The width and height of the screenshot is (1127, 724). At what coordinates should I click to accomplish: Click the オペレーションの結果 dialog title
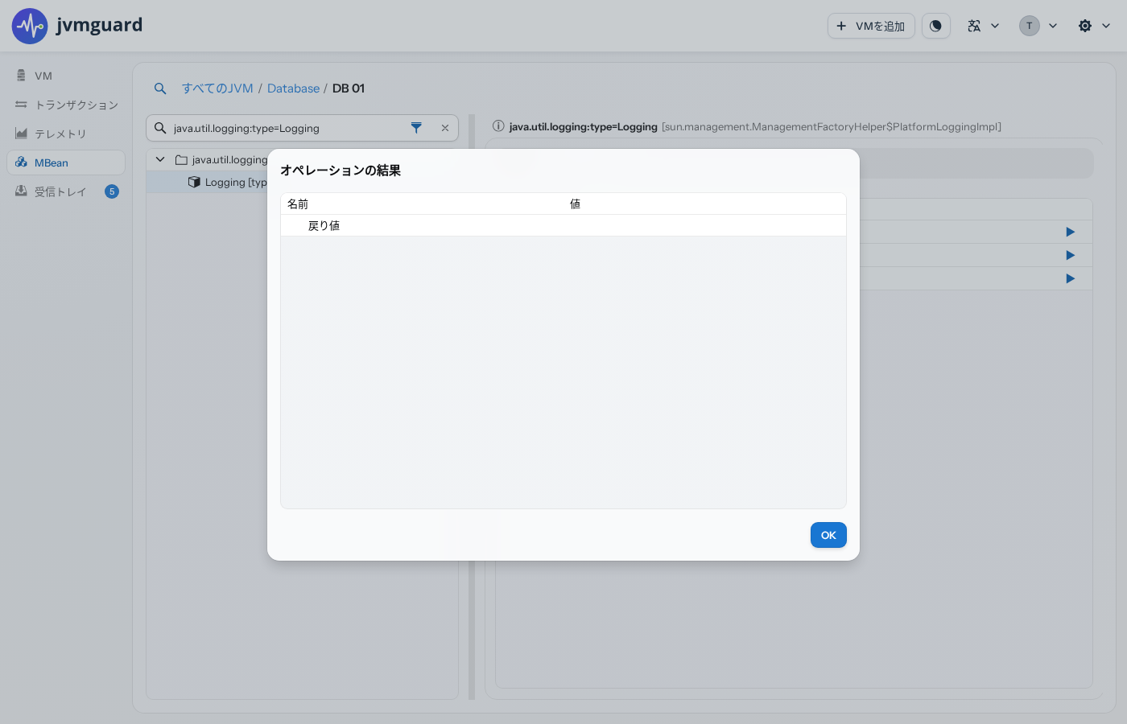341,171
